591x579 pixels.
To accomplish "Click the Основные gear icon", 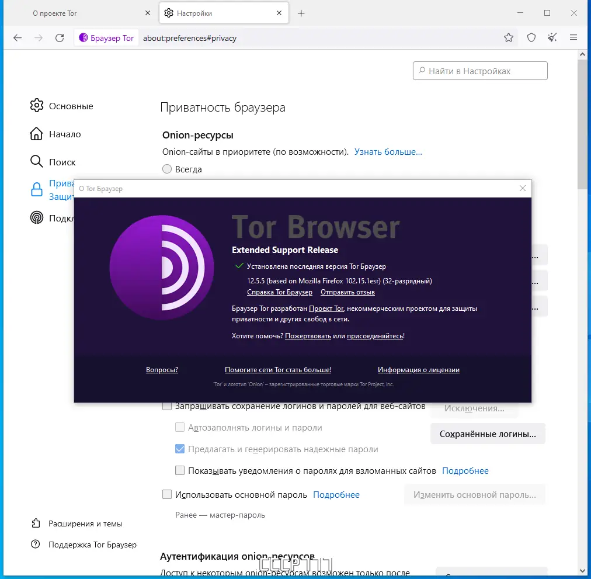I will click(37, 106).
